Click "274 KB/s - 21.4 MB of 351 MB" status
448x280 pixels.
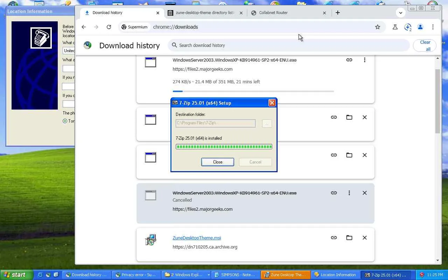point(216,82)
